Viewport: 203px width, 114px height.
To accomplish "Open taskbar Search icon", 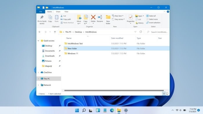I will (84, 110).
